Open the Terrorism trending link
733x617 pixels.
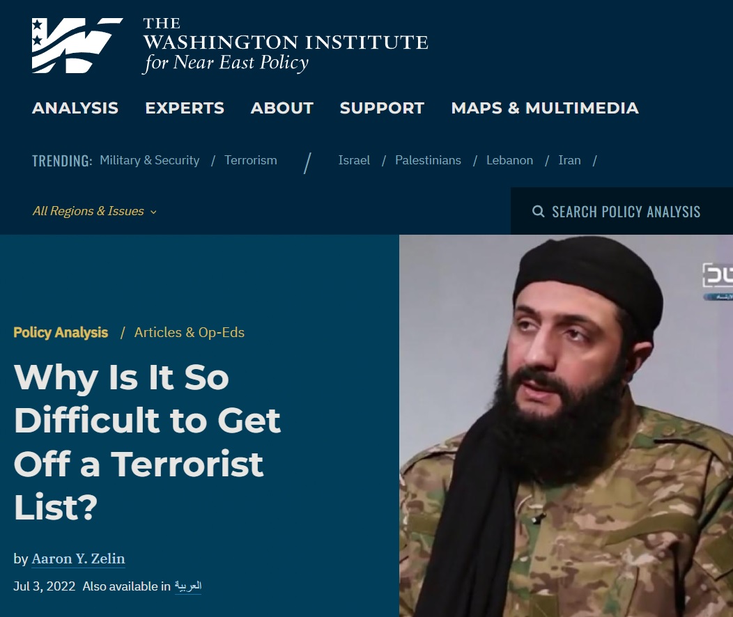click(251, 160)
